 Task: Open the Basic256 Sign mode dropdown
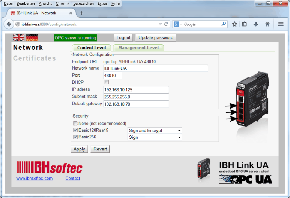[x=155, y=137]
